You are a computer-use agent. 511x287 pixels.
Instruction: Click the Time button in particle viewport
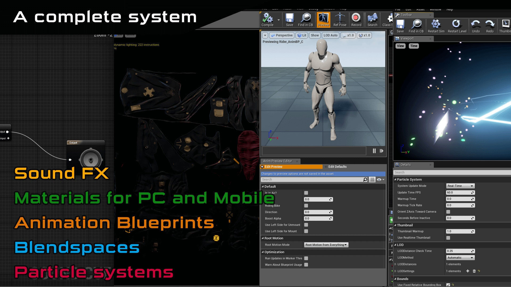tap(414, 46)
